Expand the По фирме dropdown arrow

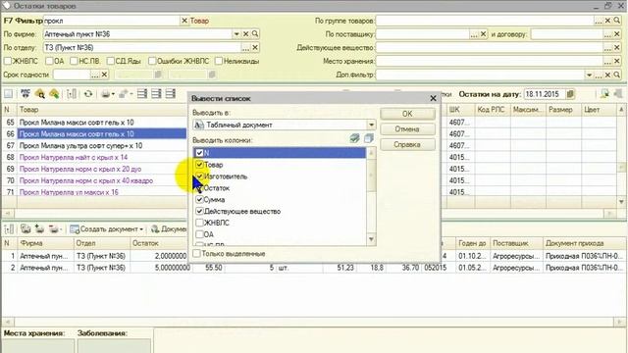pos(236,34)
